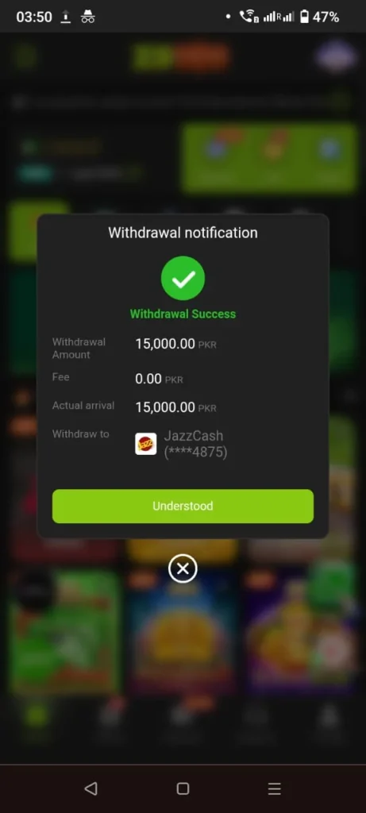Tap the Withdrawal Success green text
Viewport: 366px width, 813px height.
pos(183,314)
